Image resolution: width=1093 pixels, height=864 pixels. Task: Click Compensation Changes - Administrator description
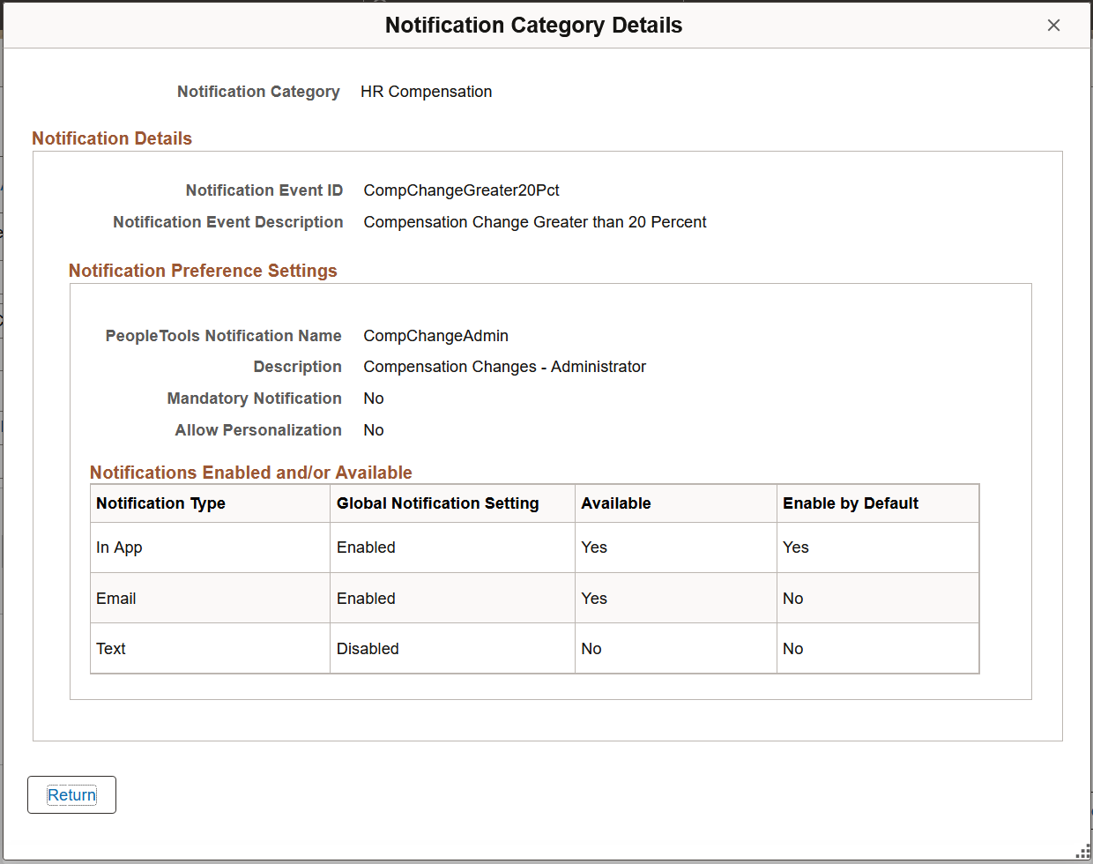pos(504,367)
